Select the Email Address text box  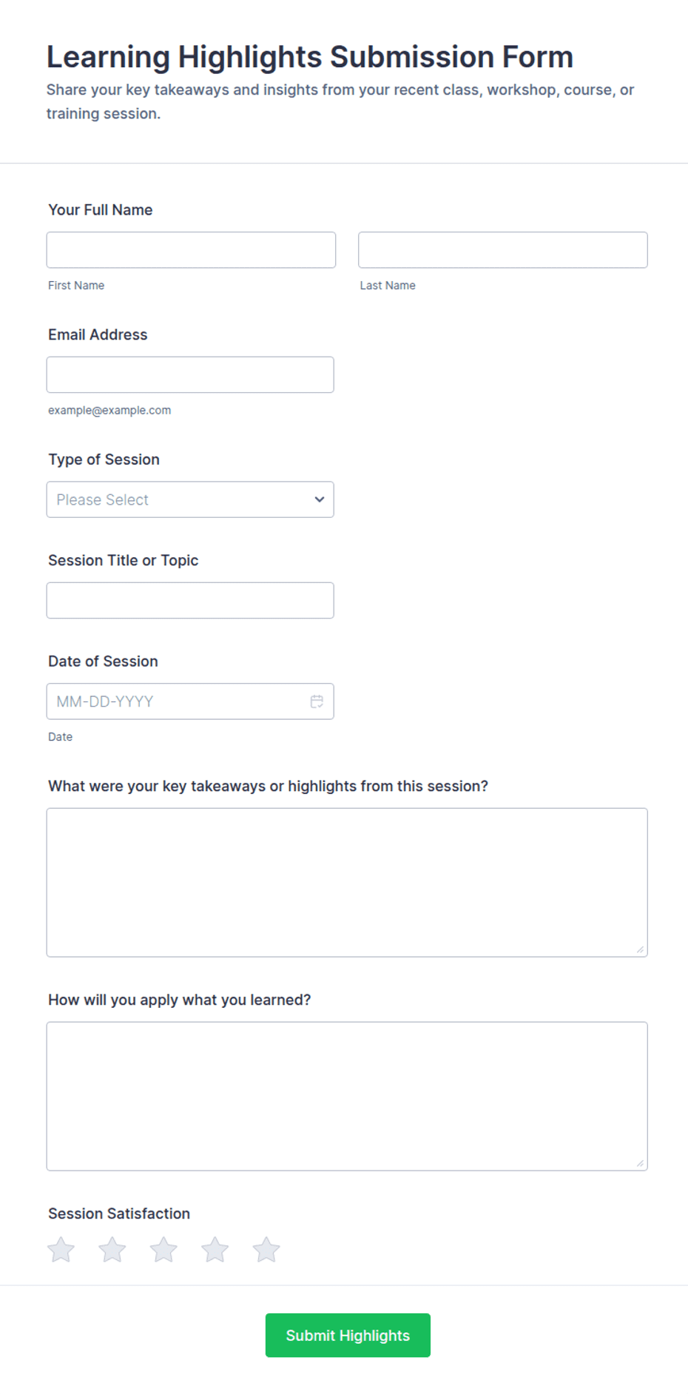(x=190, y=375)
